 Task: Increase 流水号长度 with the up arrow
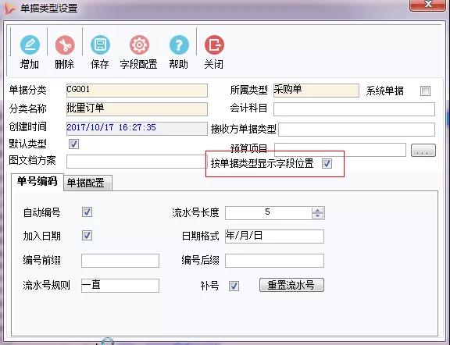click(317, 211)
